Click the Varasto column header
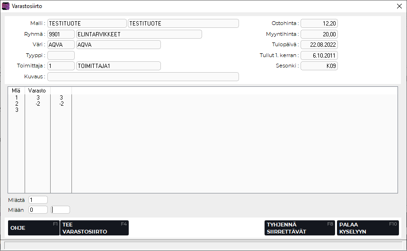407x251 pixels. pos(37,90)
